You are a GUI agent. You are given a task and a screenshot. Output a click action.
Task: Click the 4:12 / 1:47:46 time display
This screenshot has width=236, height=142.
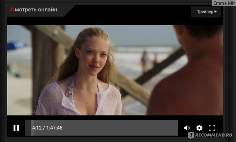pos(47,128)
